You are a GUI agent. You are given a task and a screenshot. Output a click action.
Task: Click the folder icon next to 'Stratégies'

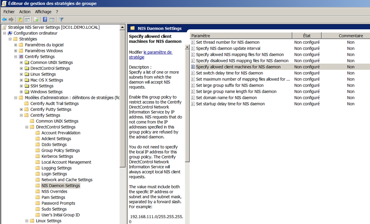(15, 39)
